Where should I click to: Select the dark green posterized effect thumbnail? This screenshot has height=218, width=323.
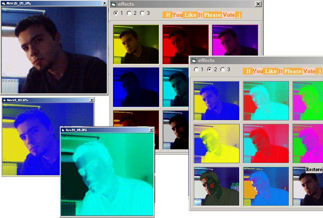[x=217, y=186]
